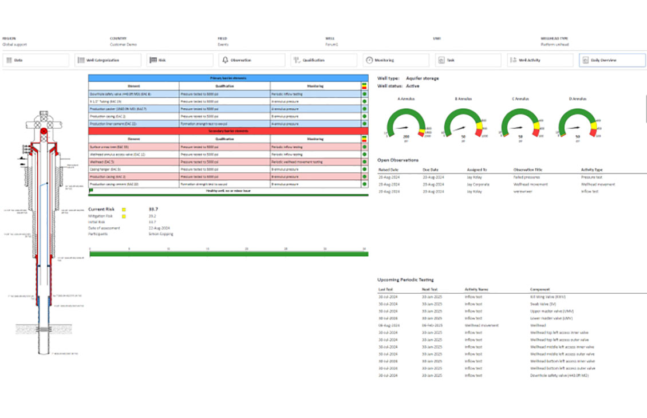Click the well schematic diagram

pyautogui.click(x=44, y=229)
